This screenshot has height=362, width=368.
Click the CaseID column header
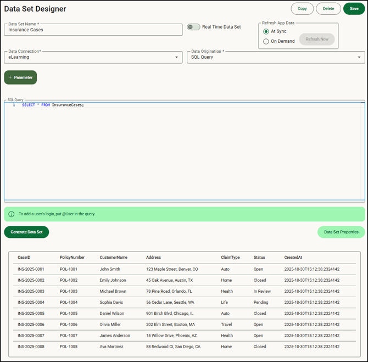click(24, 257)
